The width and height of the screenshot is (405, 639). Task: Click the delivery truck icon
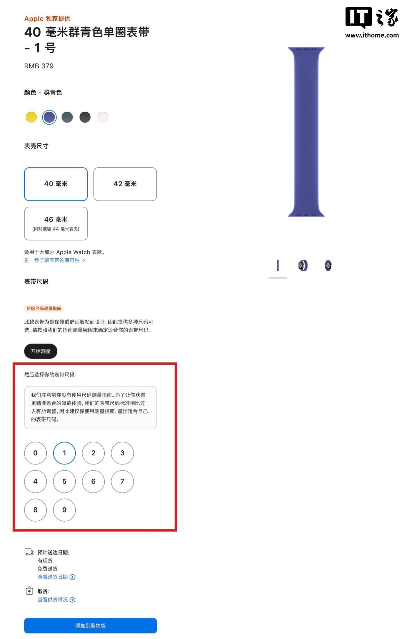29,552
